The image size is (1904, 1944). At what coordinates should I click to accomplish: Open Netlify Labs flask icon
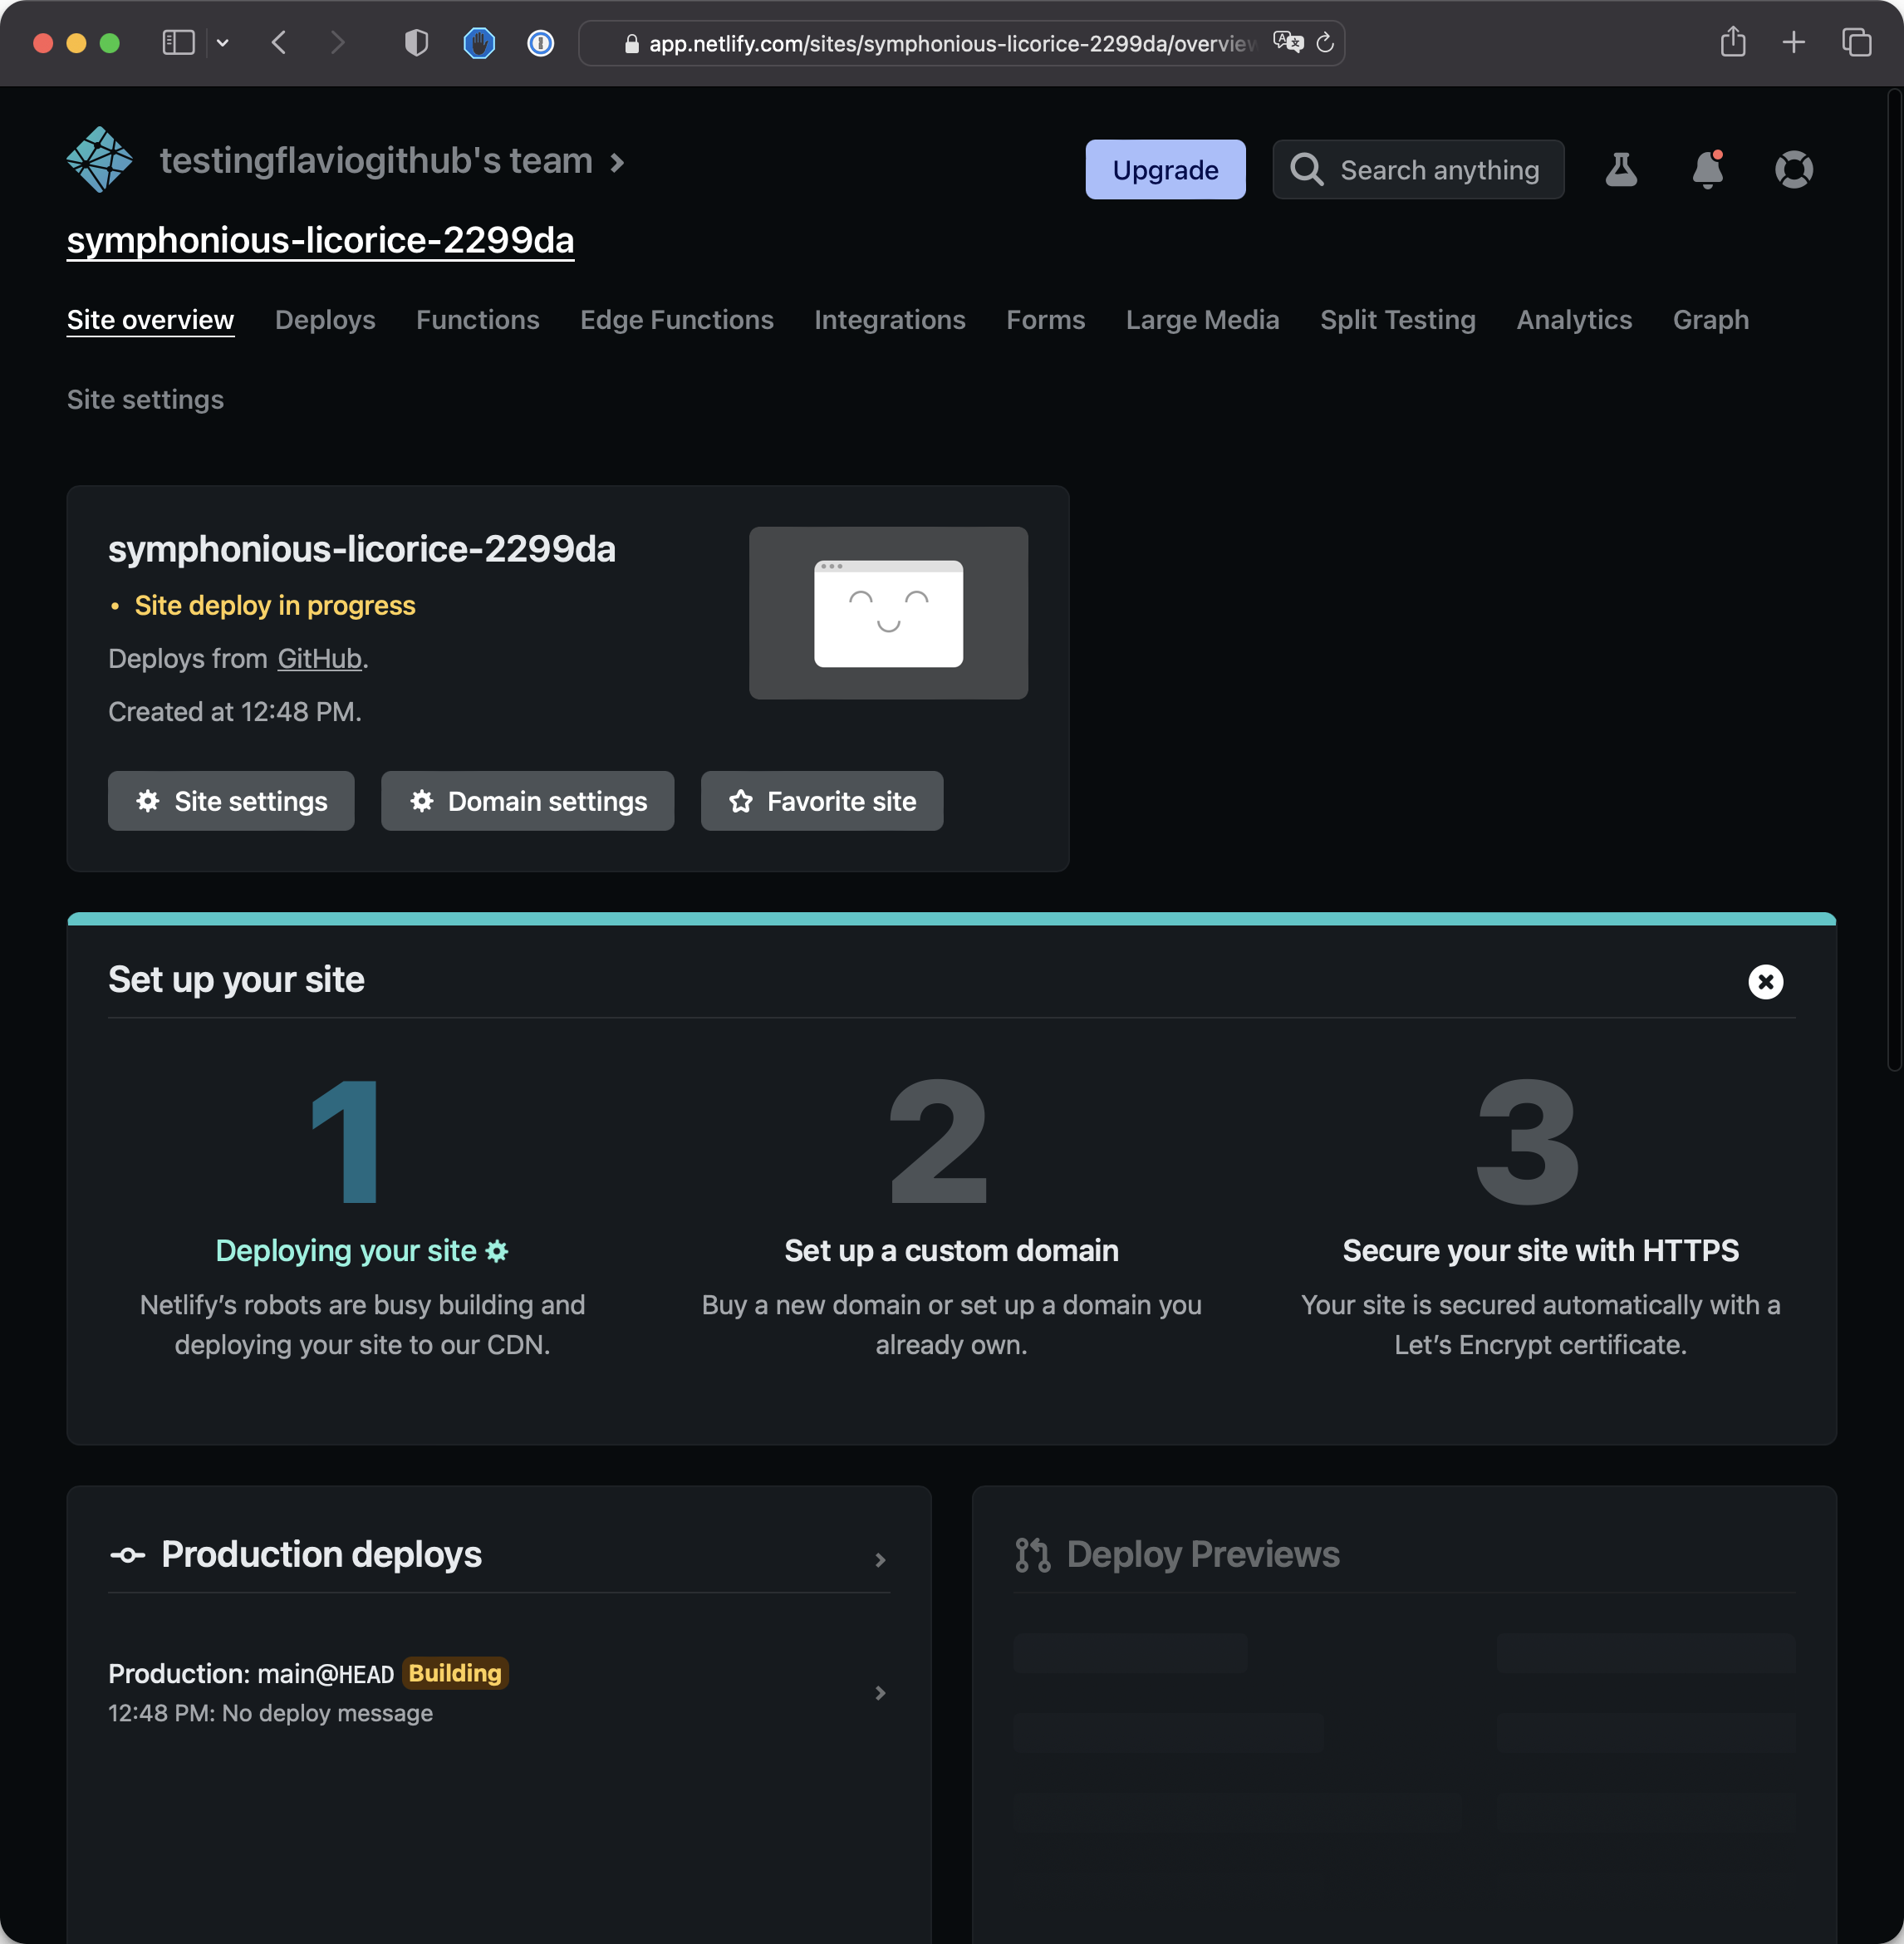pyautogui.click(x=1621, y=170)
